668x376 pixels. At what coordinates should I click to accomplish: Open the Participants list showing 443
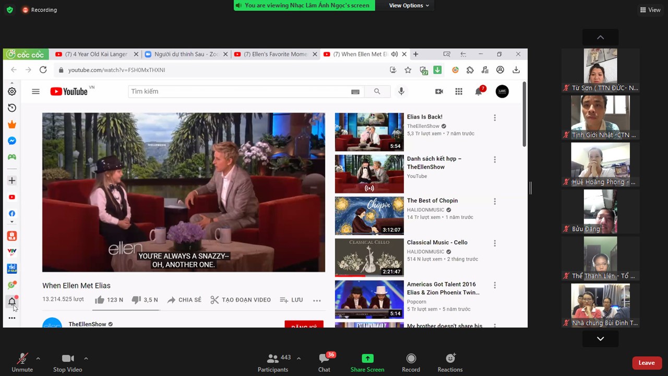pyautogui.click(x=273, y=363)
